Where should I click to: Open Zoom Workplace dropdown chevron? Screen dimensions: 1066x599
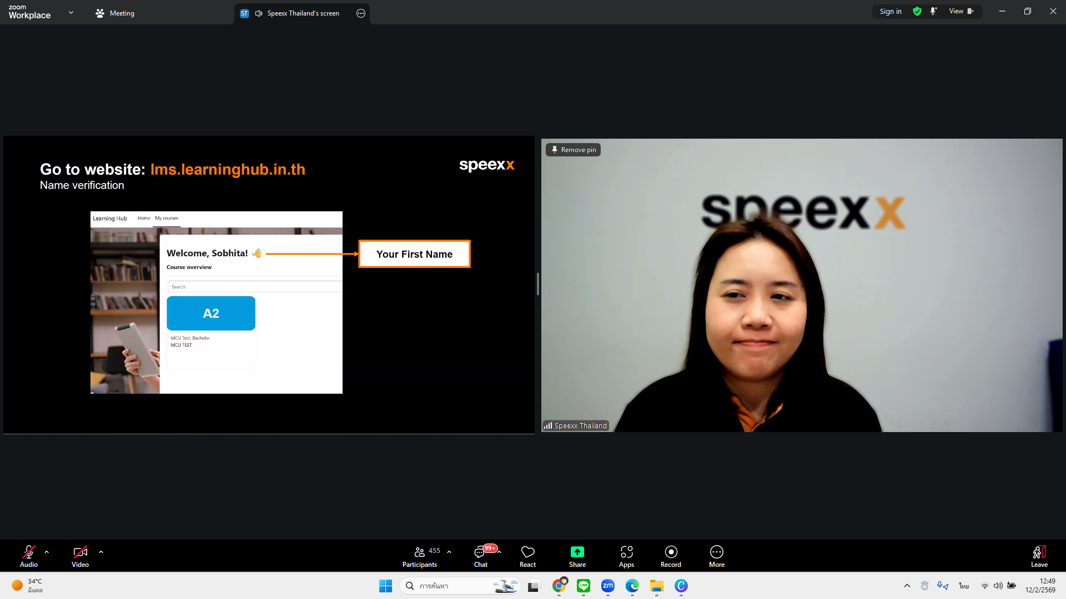pyautogui.click(x=71, y=12)
